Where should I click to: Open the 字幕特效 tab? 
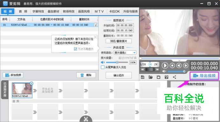point(38,11)
